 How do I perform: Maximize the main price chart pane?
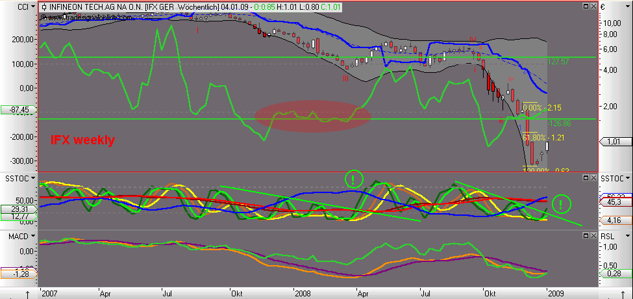(586, 6)
